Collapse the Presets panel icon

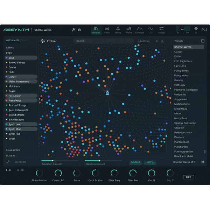click(203, 41)
